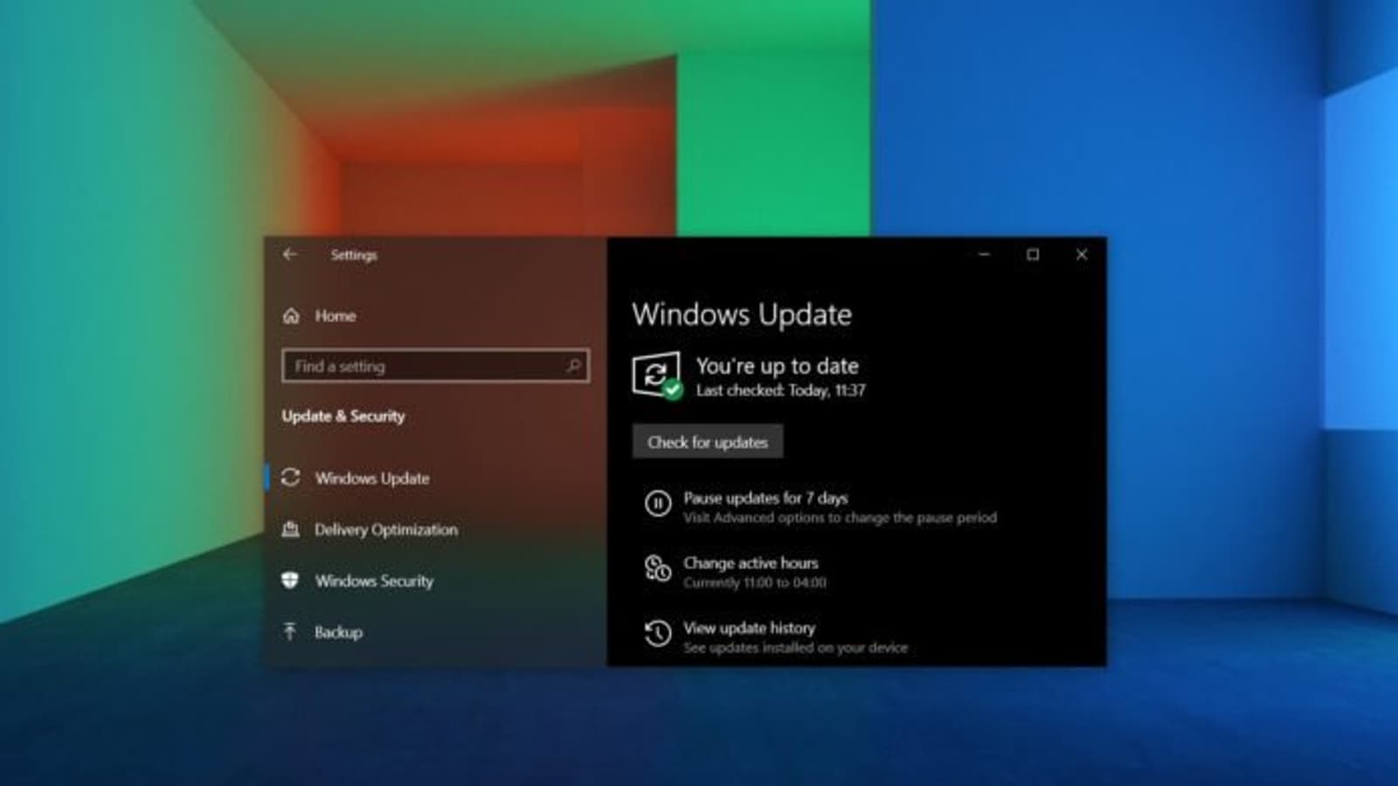Click the pause icon beside Pause updates
This screenshot has height=786, width=1398.
click(658, 504)
